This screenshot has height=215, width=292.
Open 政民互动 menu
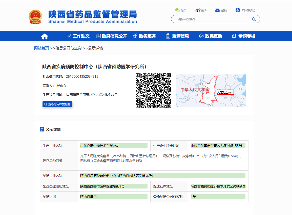click(211, 36)
